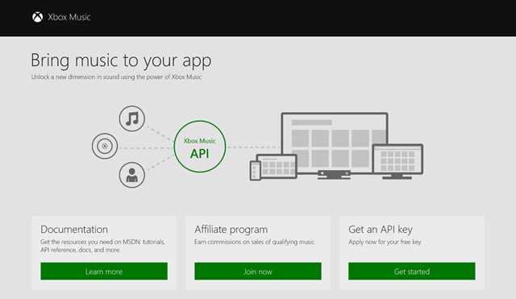Click 'Earn commissions on sales' description
Screen dimensions: 516x299
[x=255, y=242]
